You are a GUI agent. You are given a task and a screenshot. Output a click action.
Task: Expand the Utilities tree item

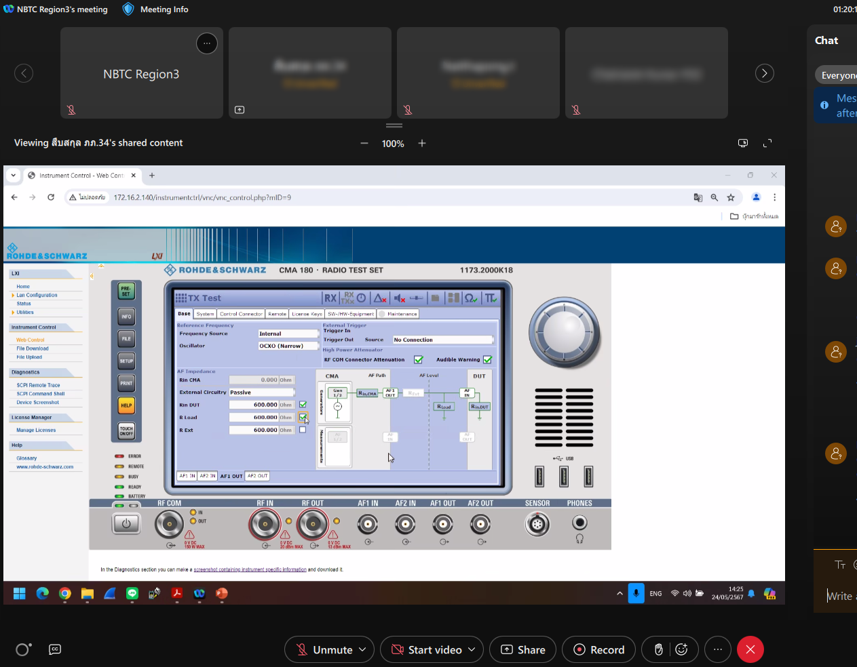(13, 312)
